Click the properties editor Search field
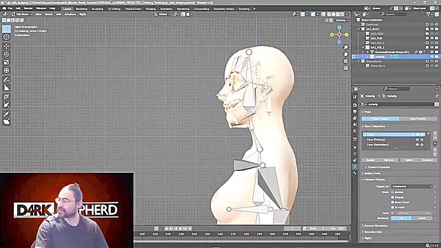The image size is (441, 248). tap(396, 89)
